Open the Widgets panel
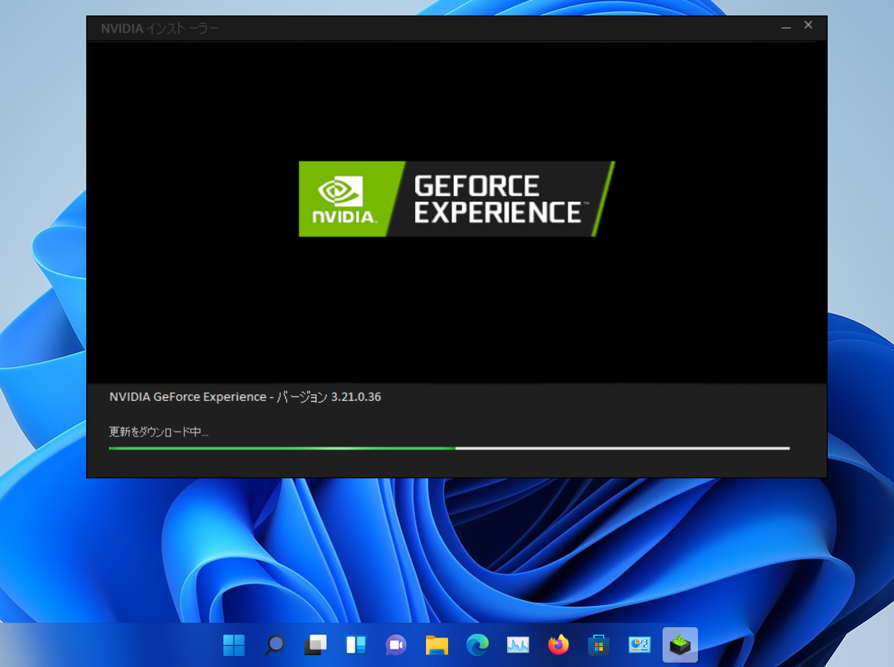This screenshot has width=894, height=667. 356,645
